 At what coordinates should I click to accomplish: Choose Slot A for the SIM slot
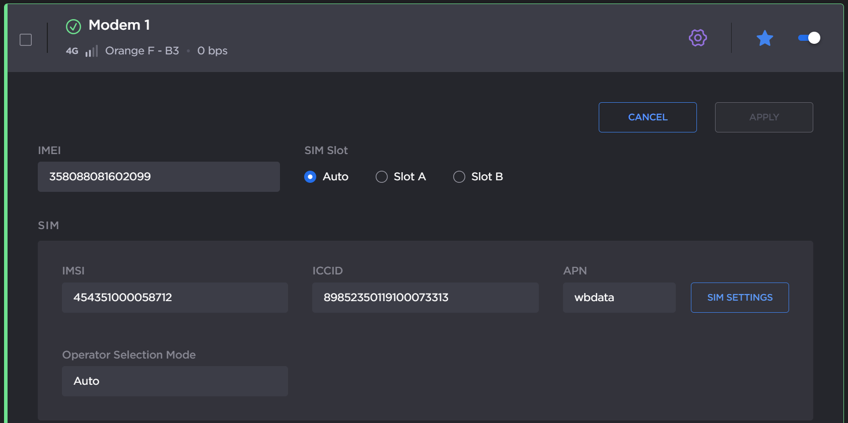coord(382,177)
